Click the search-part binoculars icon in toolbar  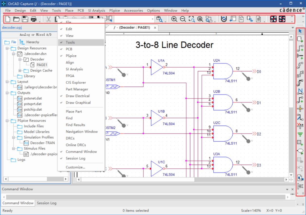pyautogui.click(x=160, y=19)
